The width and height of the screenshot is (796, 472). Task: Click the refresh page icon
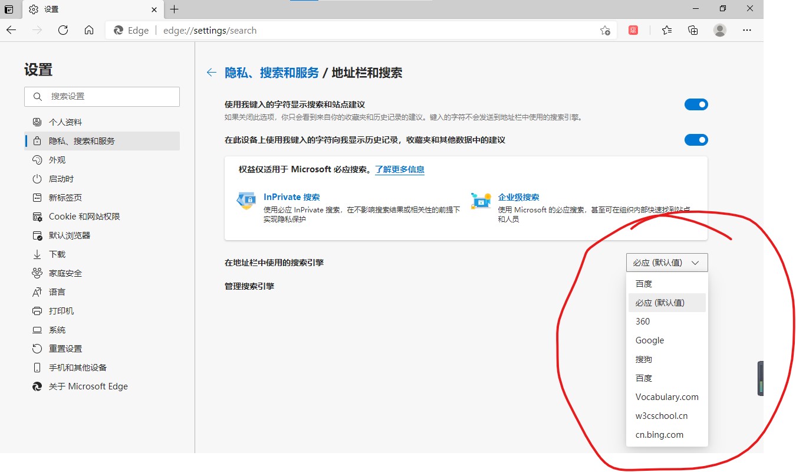point(63,30)
